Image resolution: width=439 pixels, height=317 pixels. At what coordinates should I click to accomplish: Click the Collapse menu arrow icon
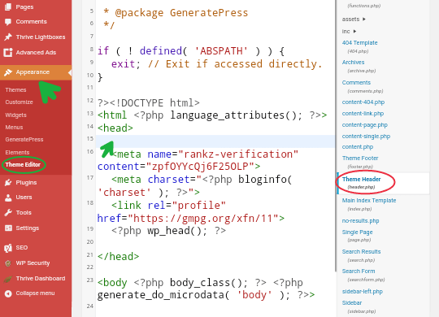(8, 293)
